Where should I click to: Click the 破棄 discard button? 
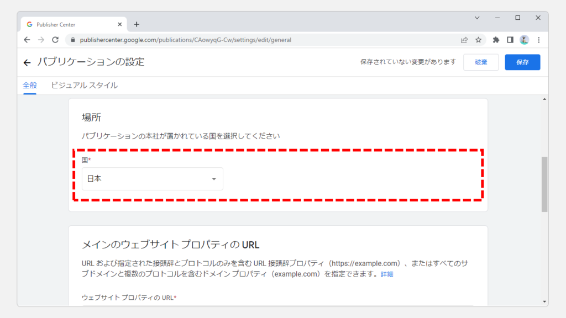click(x=481, y=62)
